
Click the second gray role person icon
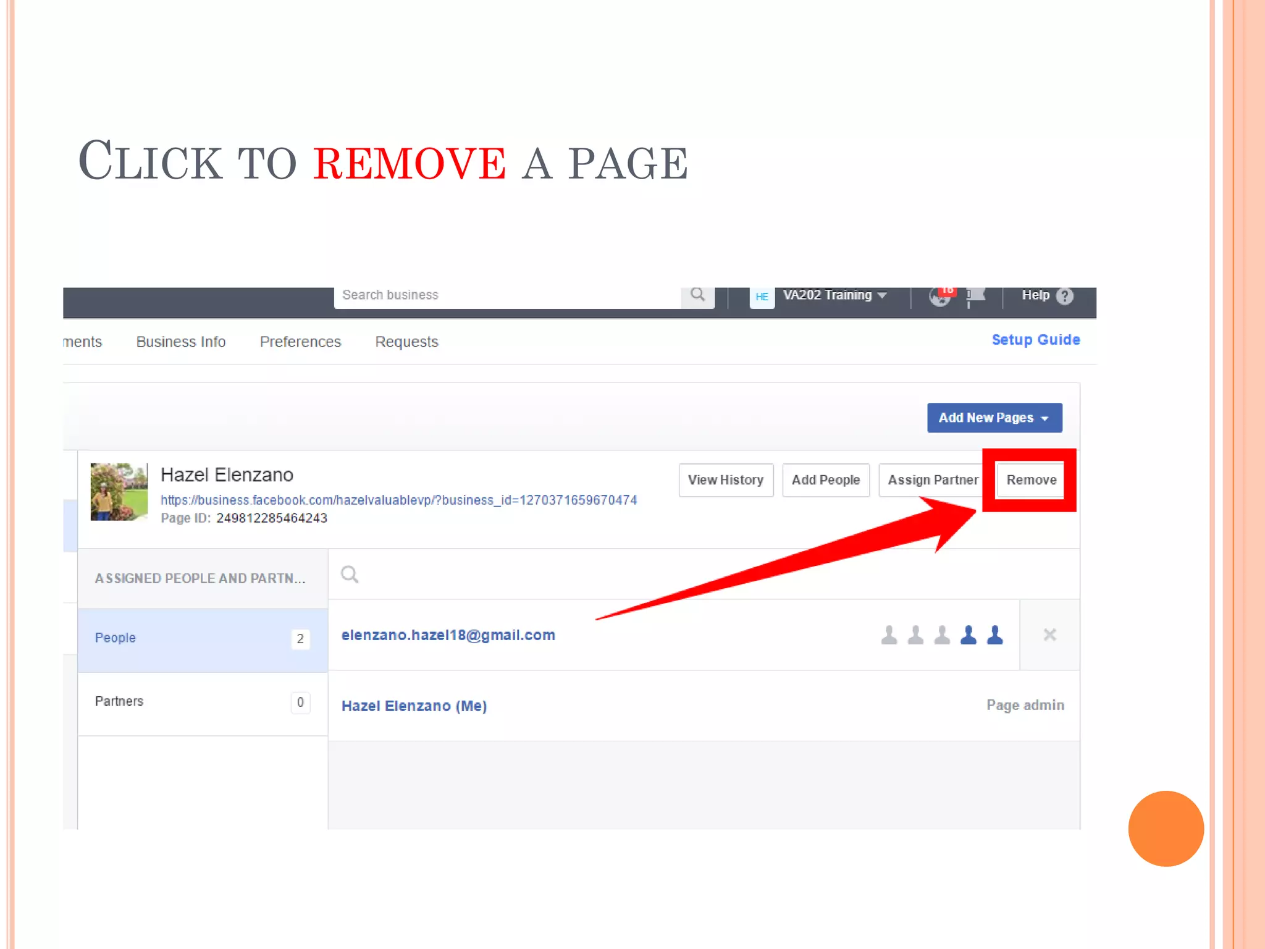(915, 635)
